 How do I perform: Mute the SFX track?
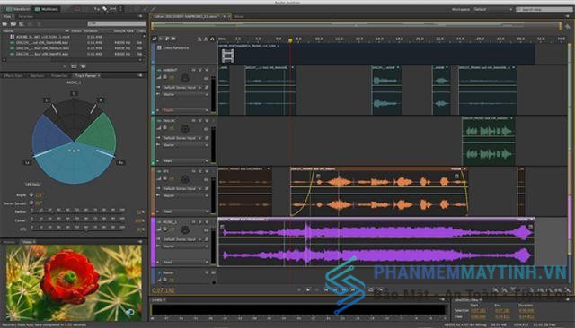(x=193, y=171)
